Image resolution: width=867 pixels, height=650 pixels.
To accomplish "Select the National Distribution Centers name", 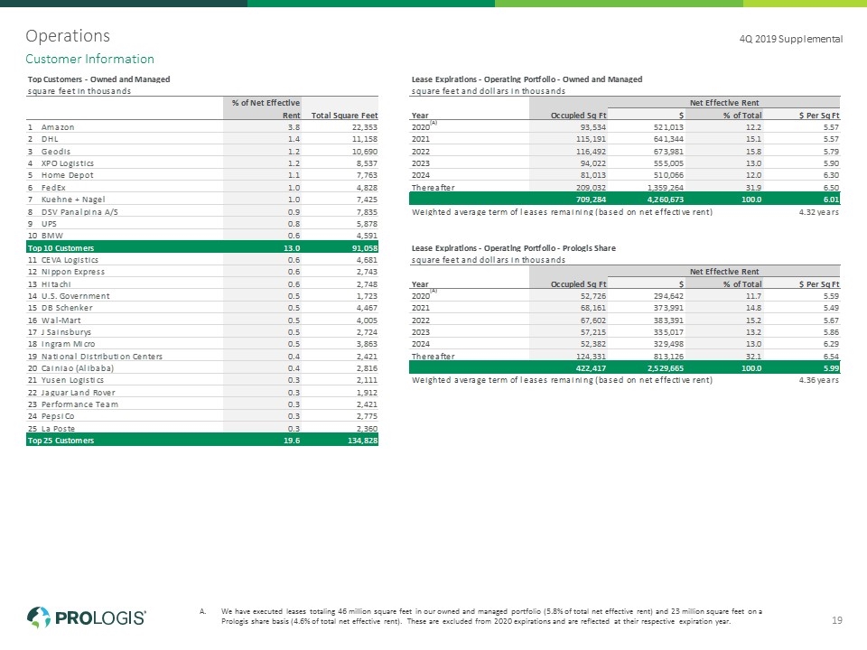I will (102, 357).
